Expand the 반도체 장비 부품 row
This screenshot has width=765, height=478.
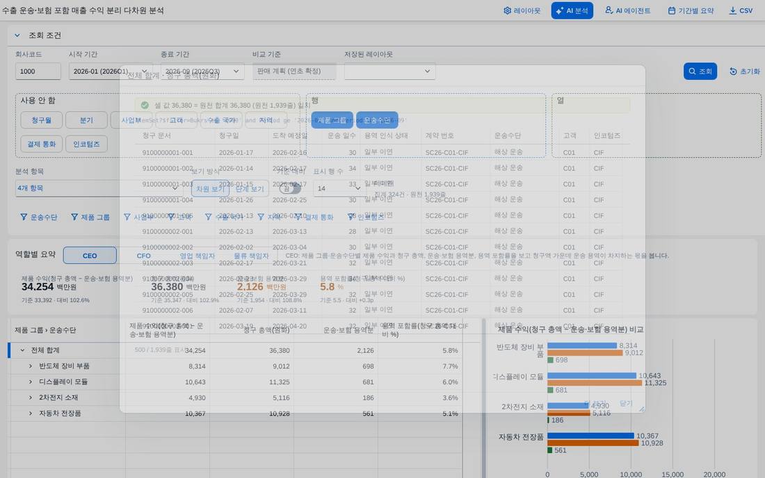(30, 366)
